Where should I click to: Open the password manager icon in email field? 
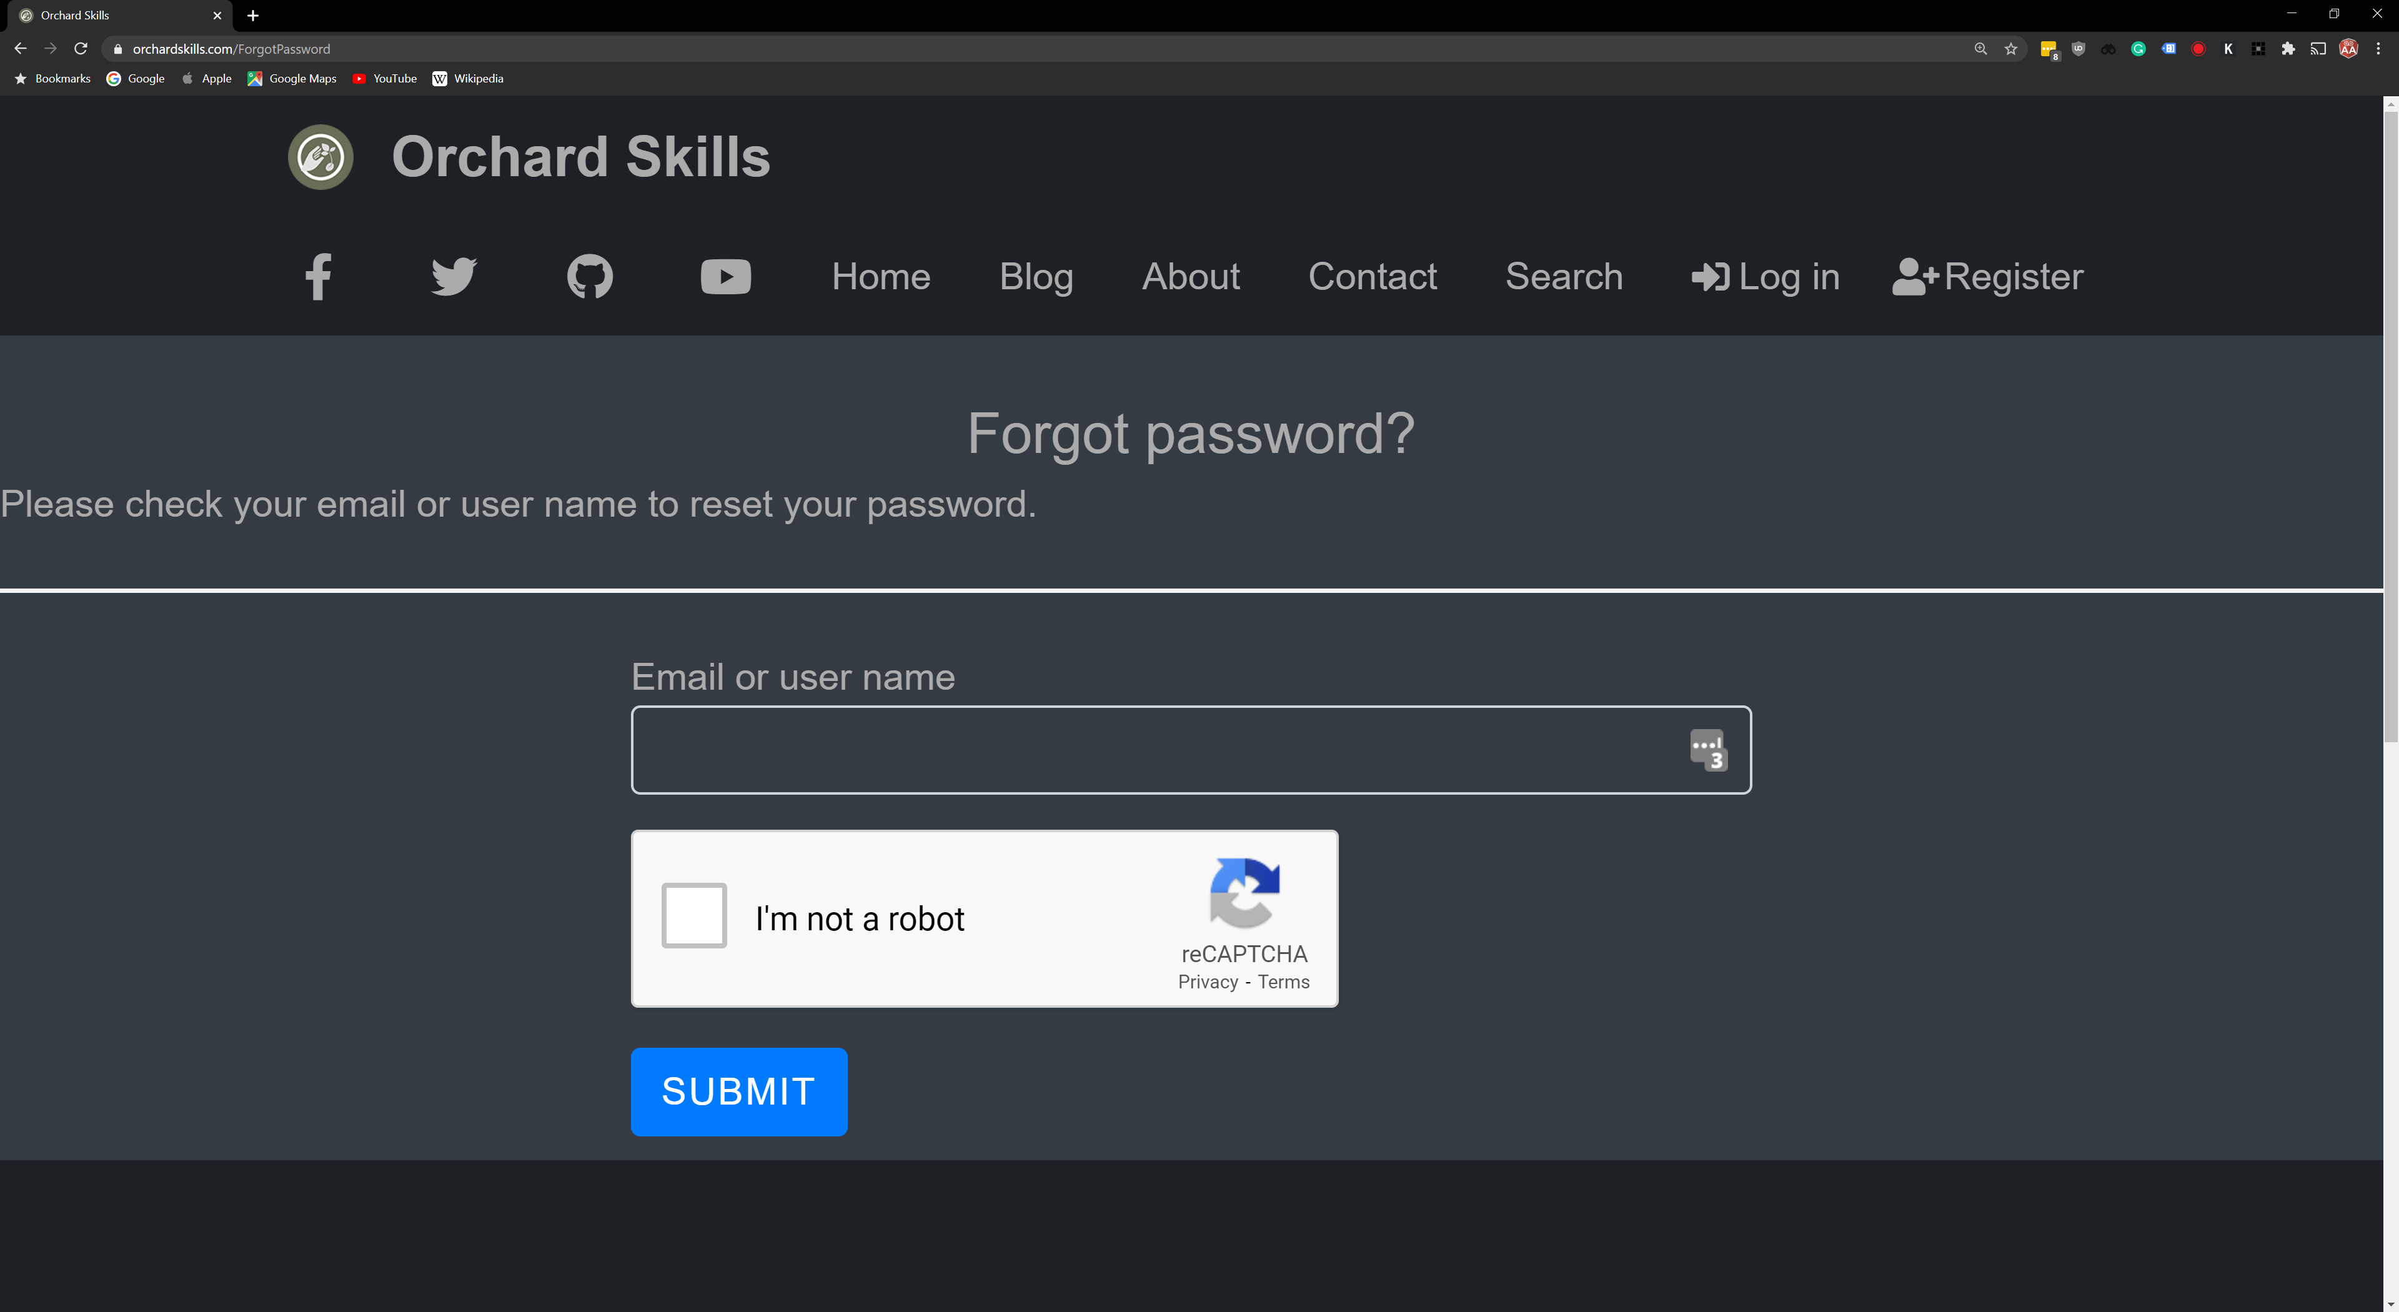[1709, 750]
